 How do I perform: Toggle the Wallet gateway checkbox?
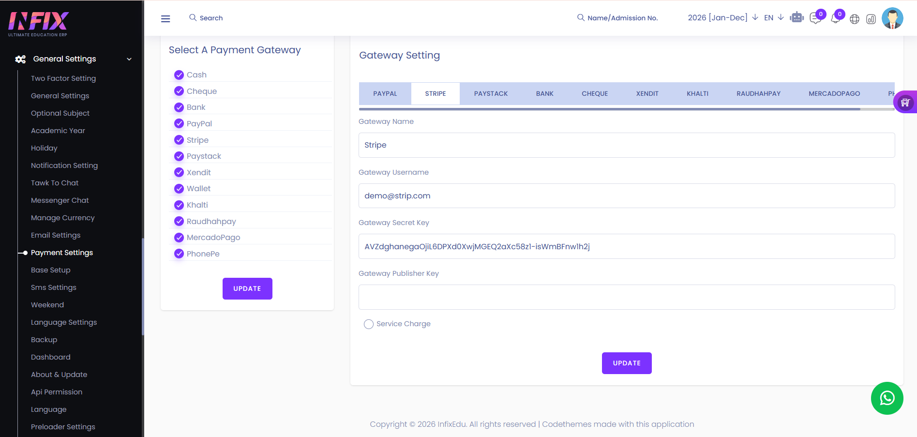pos(179,188)
